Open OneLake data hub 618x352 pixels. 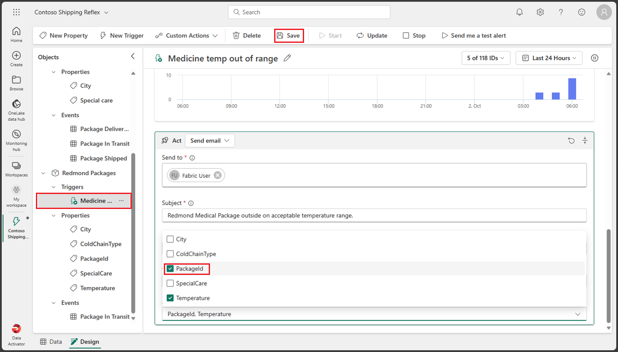(x=16, y=110)
